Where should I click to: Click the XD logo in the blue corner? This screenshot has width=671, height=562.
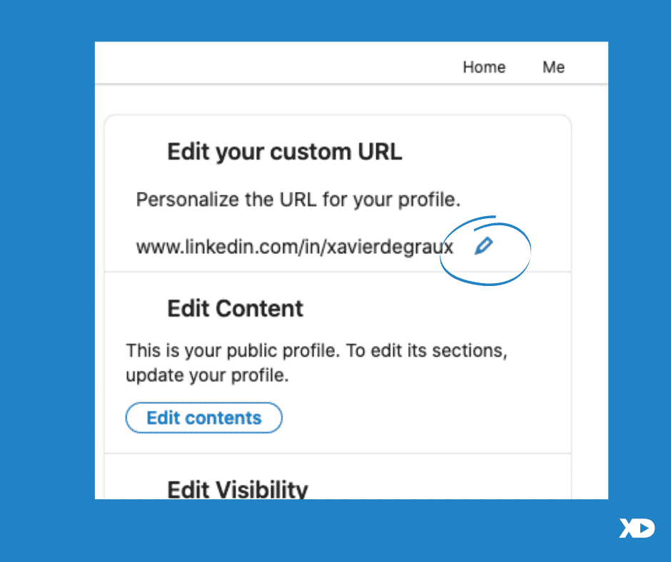pyautogui.click(x=637, y=528)
